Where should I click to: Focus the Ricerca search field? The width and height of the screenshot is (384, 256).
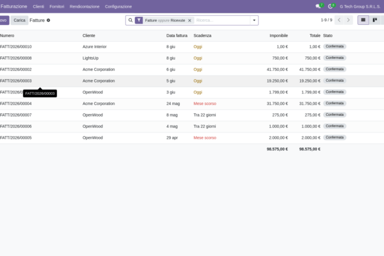222,20
